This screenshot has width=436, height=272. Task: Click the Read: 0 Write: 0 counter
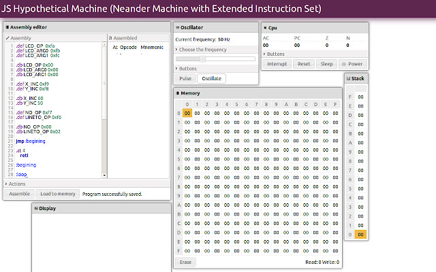[322, 262]
